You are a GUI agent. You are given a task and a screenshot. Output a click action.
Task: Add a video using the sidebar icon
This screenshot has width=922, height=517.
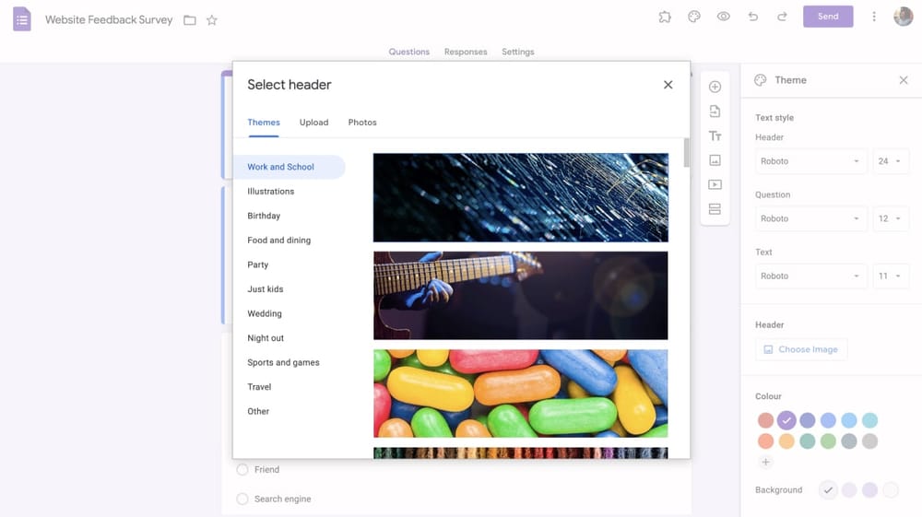715,184
